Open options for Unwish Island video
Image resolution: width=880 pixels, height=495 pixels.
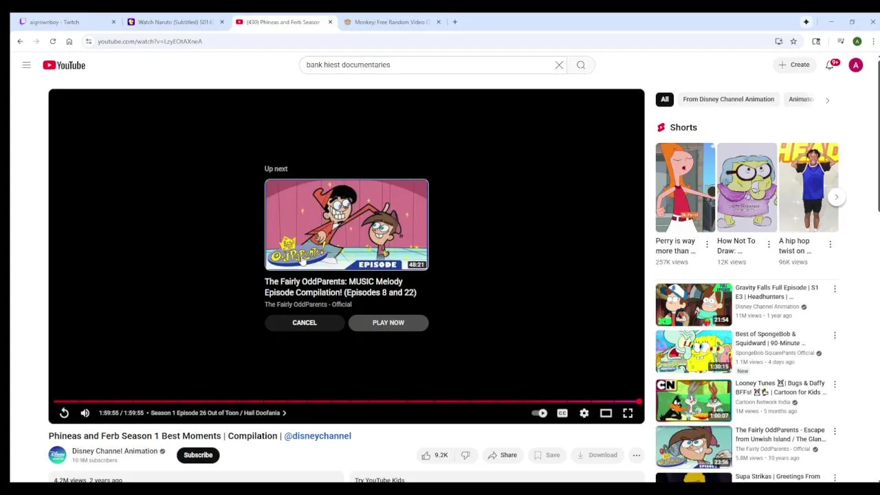835,431
